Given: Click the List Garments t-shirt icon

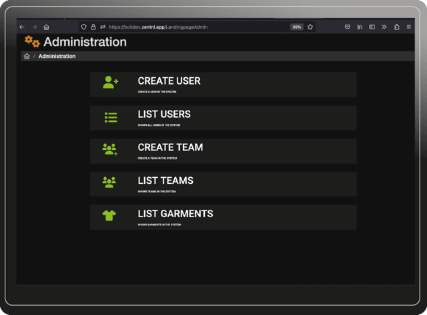Looking at the screenshot, I should (109, 215).
